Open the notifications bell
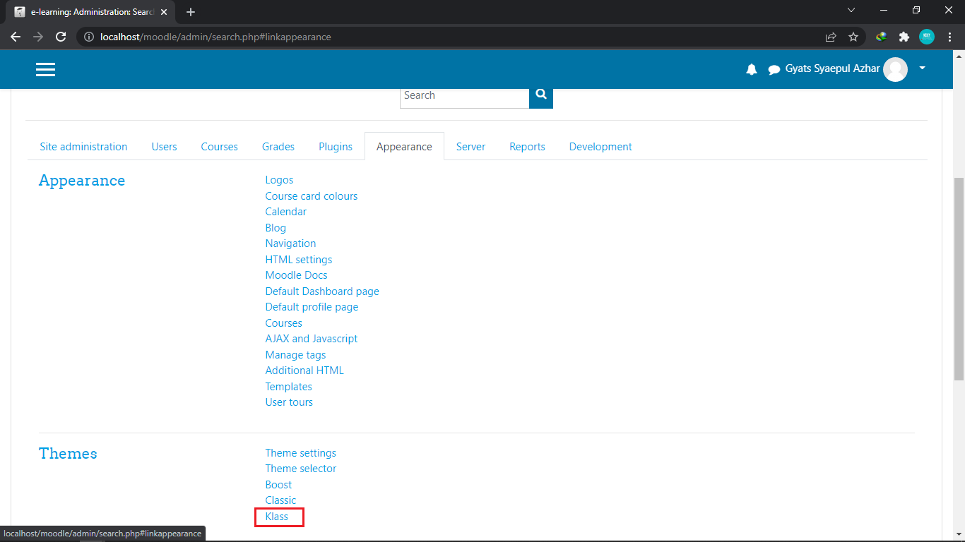 point(752,69)
